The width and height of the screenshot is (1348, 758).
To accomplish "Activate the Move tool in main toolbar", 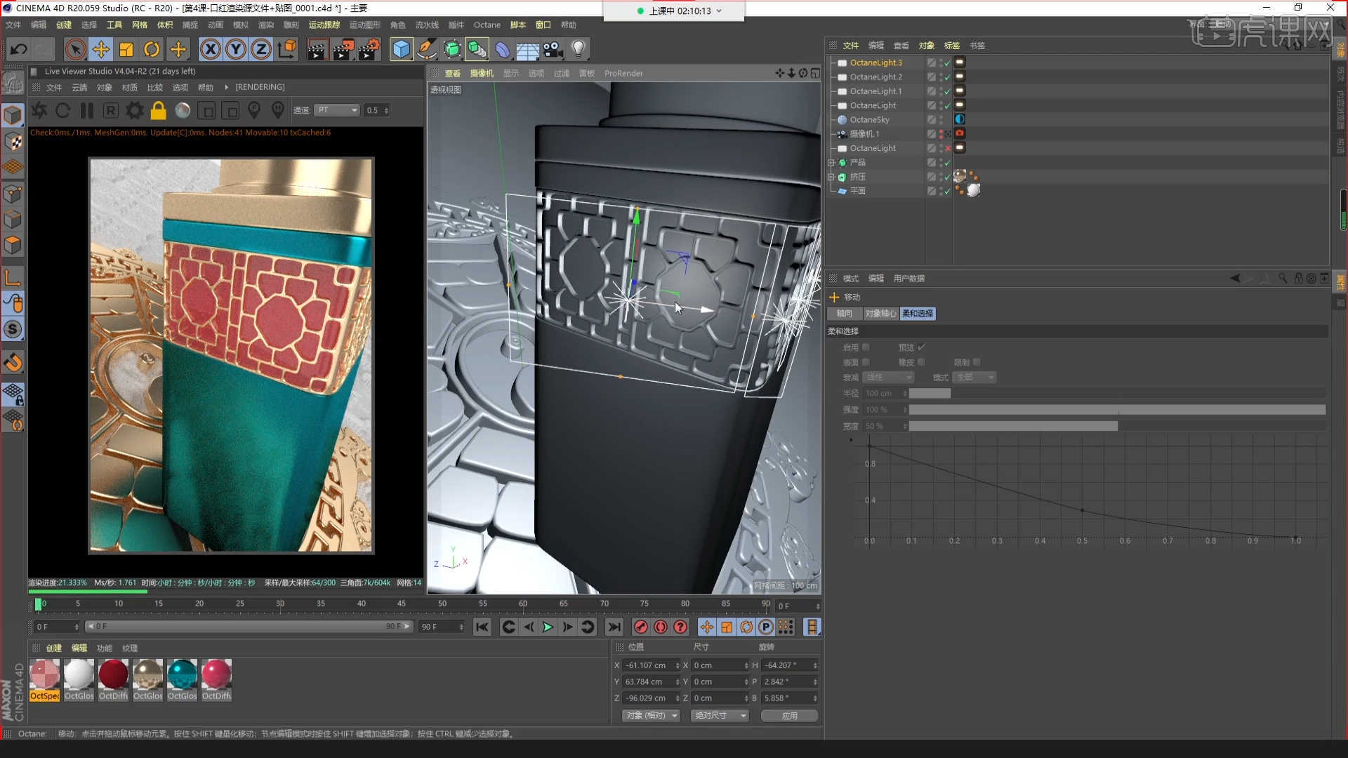I will pyautogui.click(x=101, y=49).
